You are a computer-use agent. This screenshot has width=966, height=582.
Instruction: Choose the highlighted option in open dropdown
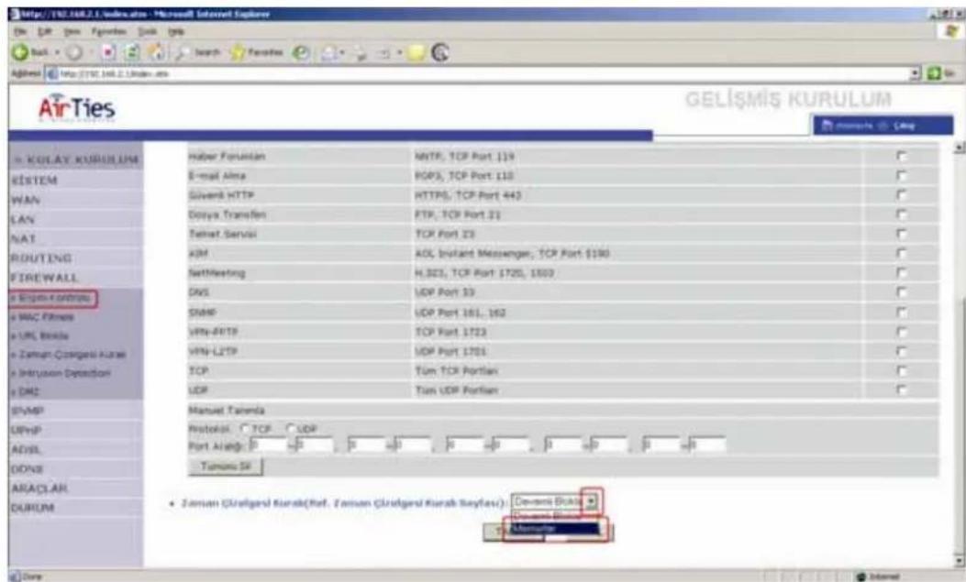(x=554, y=529)
